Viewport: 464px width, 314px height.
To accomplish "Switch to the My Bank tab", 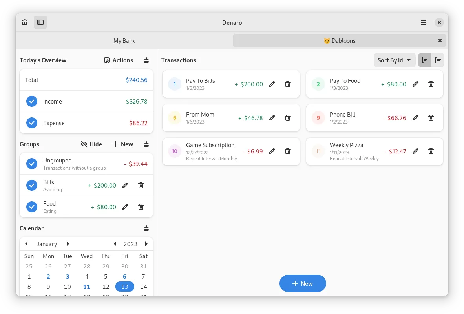I will click(x=124, y=40).
